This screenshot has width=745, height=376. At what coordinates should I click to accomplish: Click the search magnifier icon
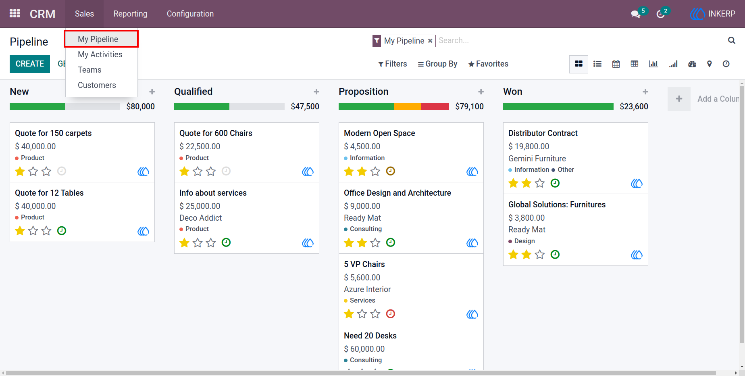(x=732, y=40)
